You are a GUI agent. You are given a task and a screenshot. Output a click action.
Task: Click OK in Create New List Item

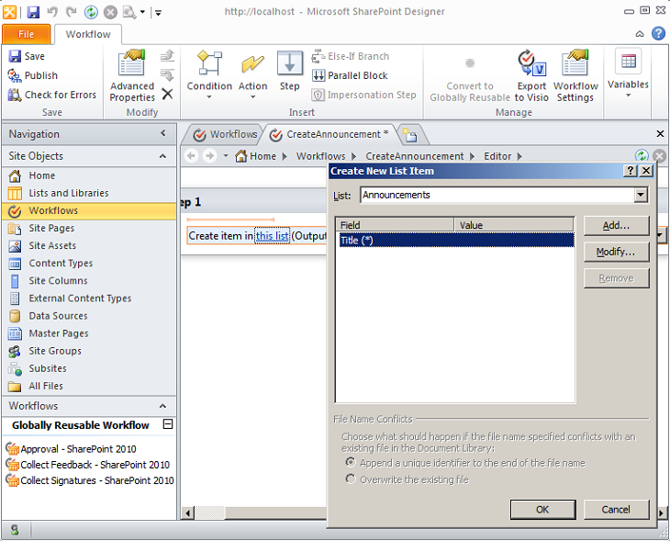pos(542,510)
